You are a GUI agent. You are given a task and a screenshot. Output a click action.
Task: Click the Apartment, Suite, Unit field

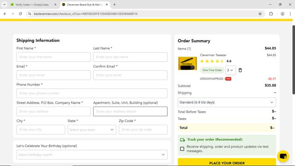[130, 112]
